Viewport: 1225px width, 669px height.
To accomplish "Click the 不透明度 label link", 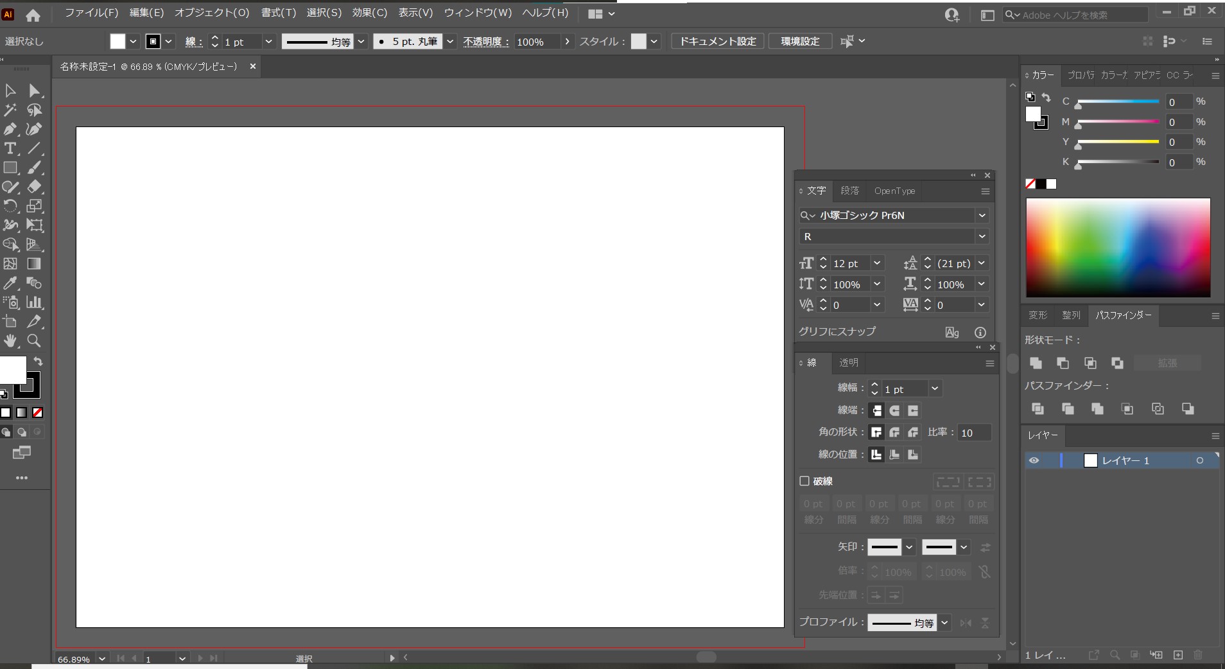I will click(x=486, y=42).
